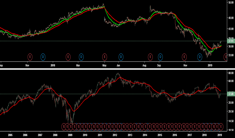The height and width of the screenshot is (138, 235).
Task: Select the 37.93 current price tag
Action: [x=231, y=41]
